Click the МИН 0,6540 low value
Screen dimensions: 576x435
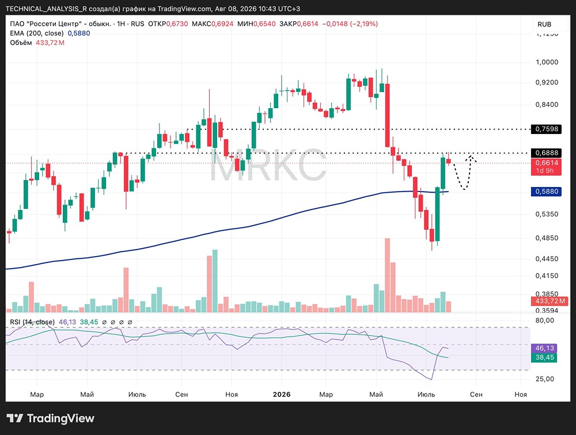click(x=256, y=24)
